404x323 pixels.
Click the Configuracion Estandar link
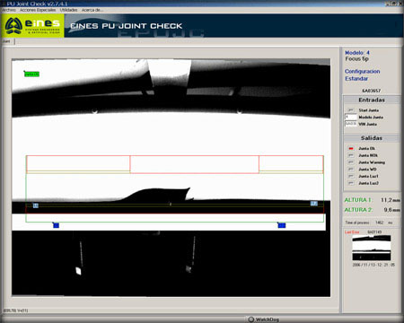(362, 74)
